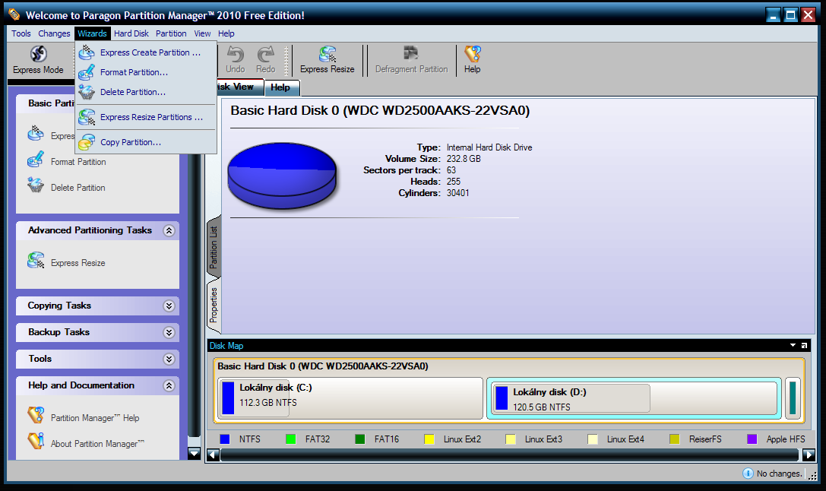The width and height of the screenshot is (826, 491).
Task: Expand the Backup Tasks section
Action: (x=169, y=332)
